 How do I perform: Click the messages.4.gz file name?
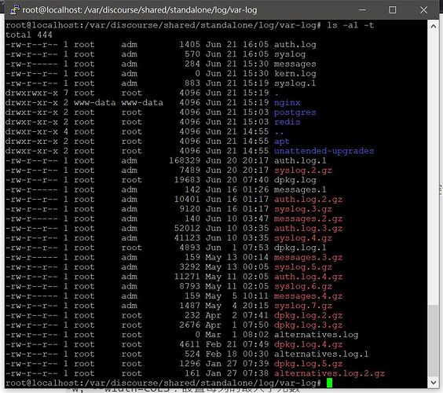pos(308,296)
